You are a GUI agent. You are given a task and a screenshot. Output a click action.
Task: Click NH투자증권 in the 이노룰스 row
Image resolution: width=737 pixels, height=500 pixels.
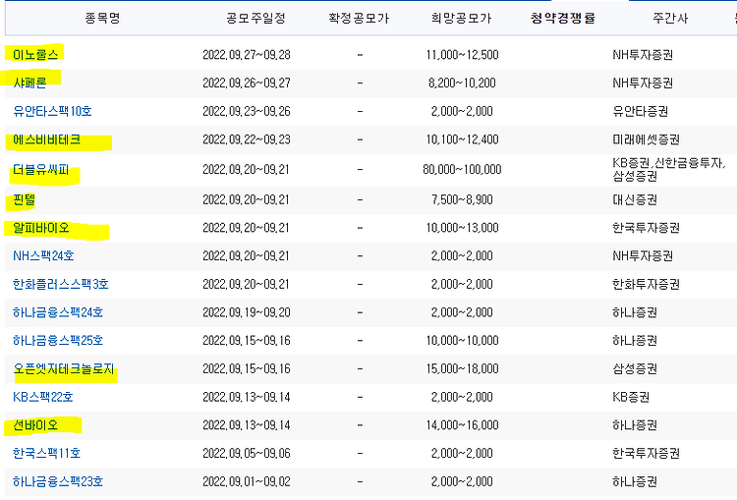pos(643,55)
